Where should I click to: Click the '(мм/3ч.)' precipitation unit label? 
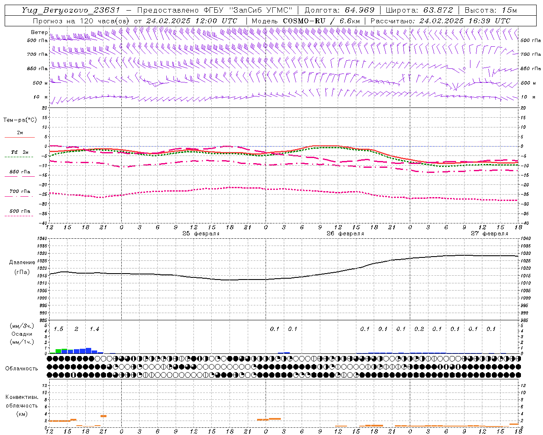22,326
